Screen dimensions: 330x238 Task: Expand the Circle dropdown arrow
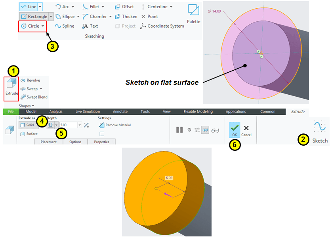pos(42,26)
